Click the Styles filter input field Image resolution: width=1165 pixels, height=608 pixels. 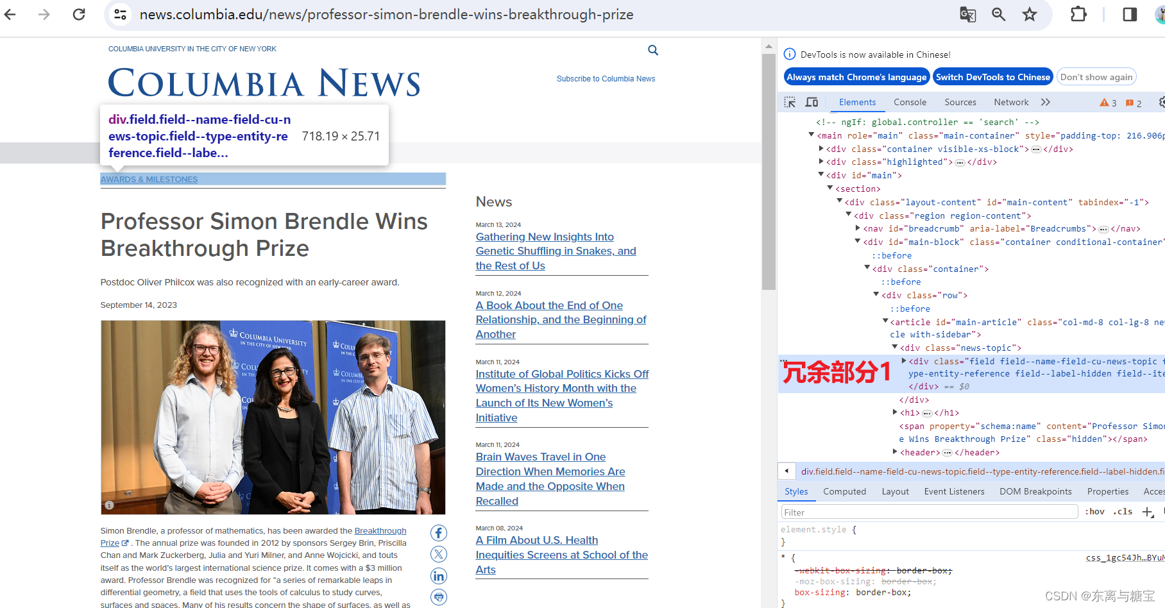click(929, 512)
